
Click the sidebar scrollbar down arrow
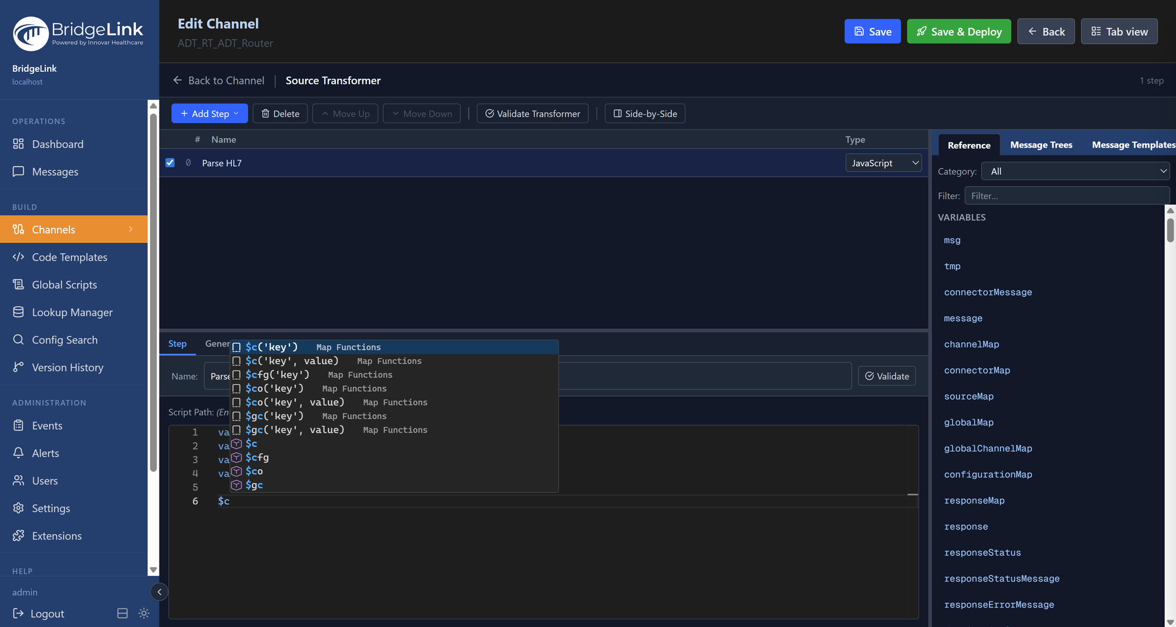coord(153,569)
